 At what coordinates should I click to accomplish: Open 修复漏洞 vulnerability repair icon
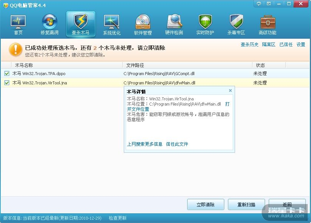click(49, 25)
